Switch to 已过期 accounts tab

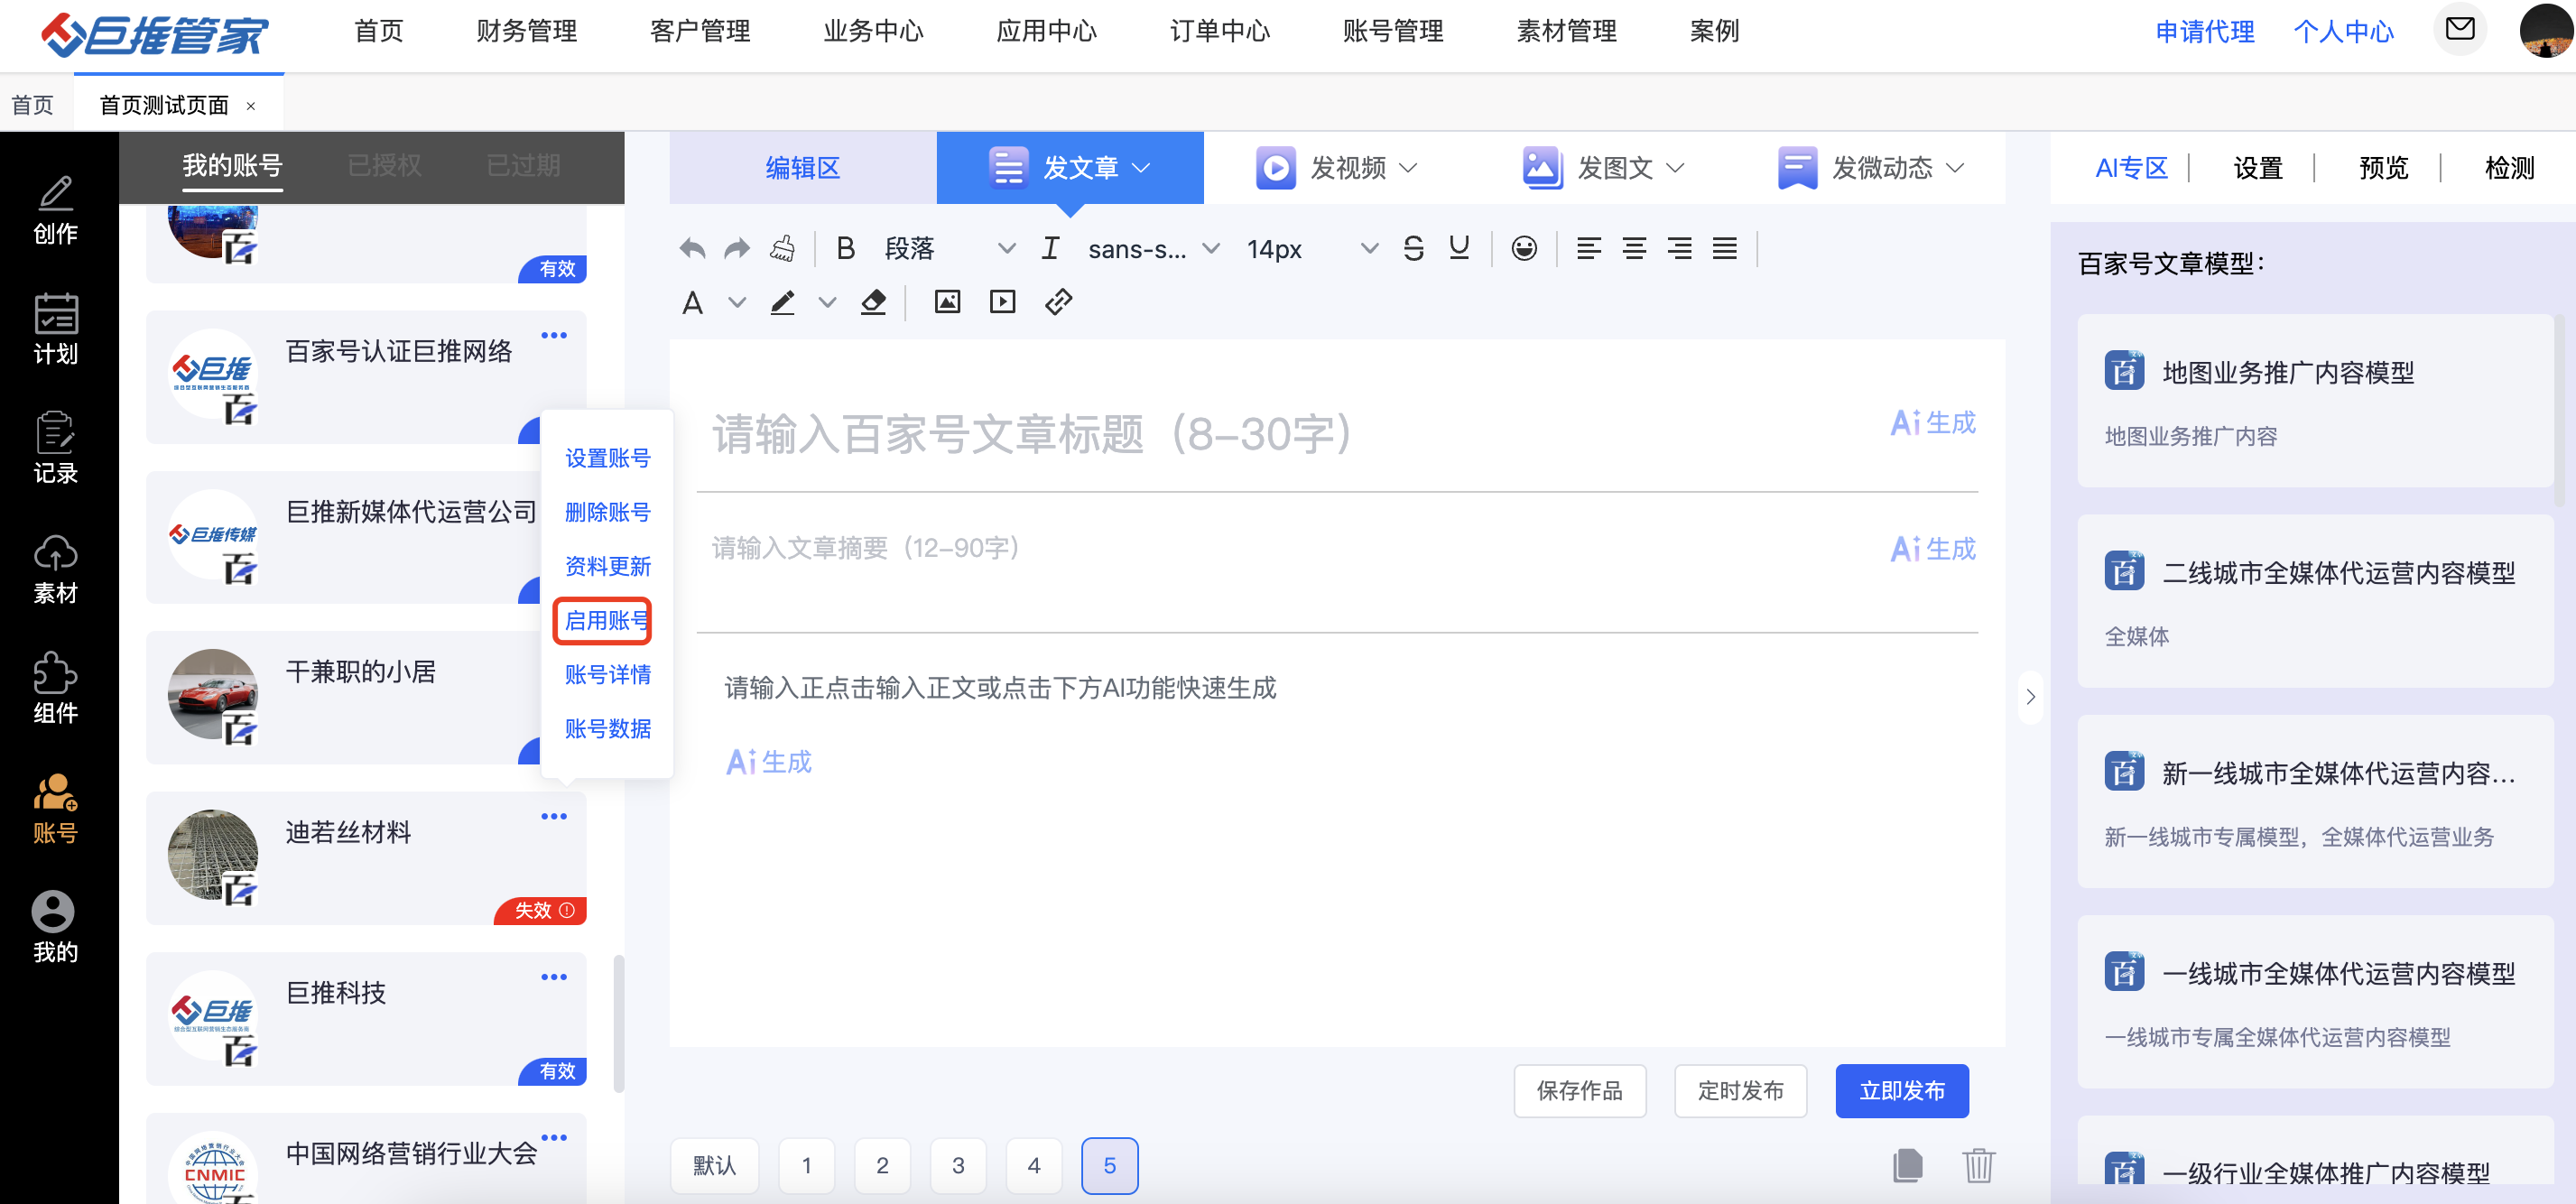click(x=523, y=165)
